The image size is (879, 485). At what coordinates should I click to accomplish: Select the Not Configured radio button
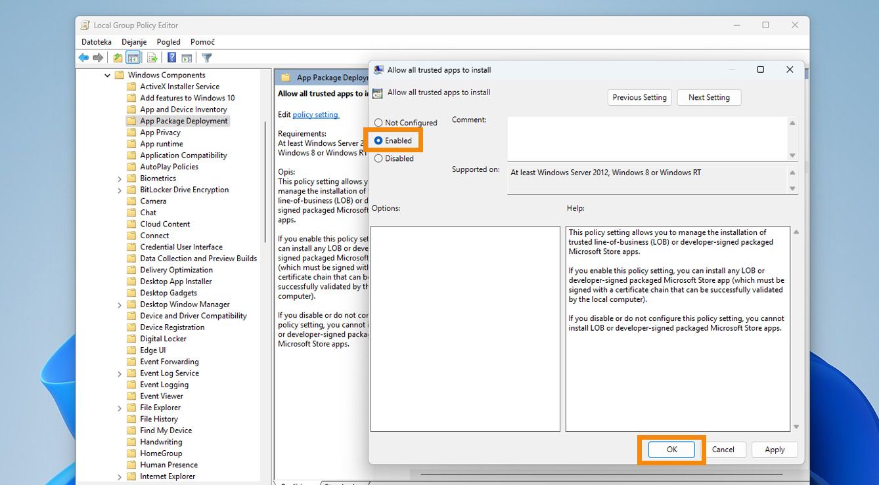[x=378, y=123]
